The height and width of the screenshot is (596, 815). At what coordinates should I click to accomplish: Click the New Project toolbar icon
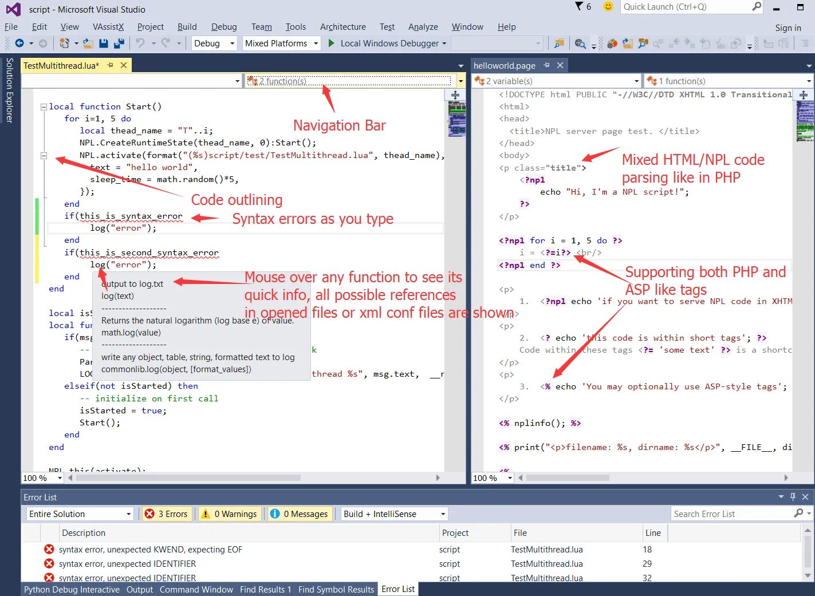pos(65,43)
